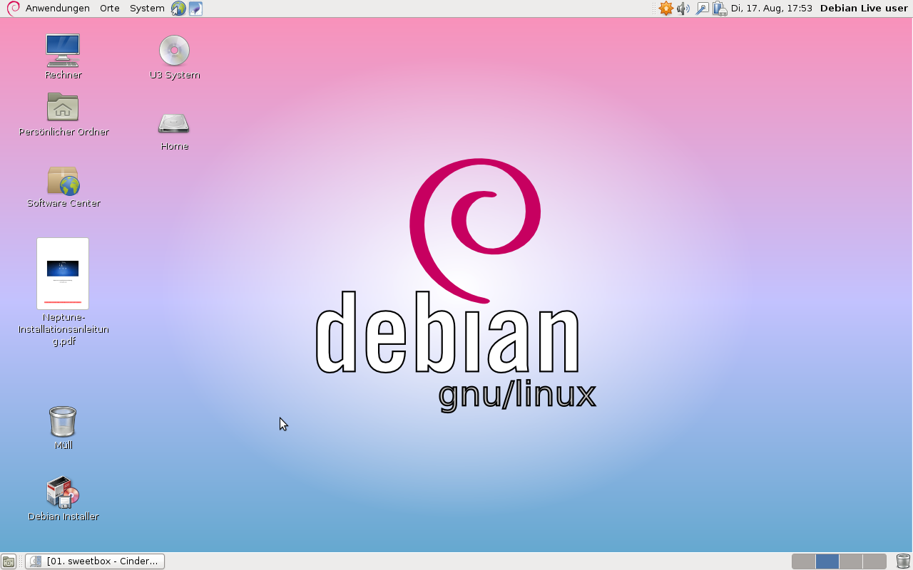Viewport: 913px width, 570px height.
Task: Activate the sweetbox - Cinder taskbar window button
Action: tap(95, 561)
